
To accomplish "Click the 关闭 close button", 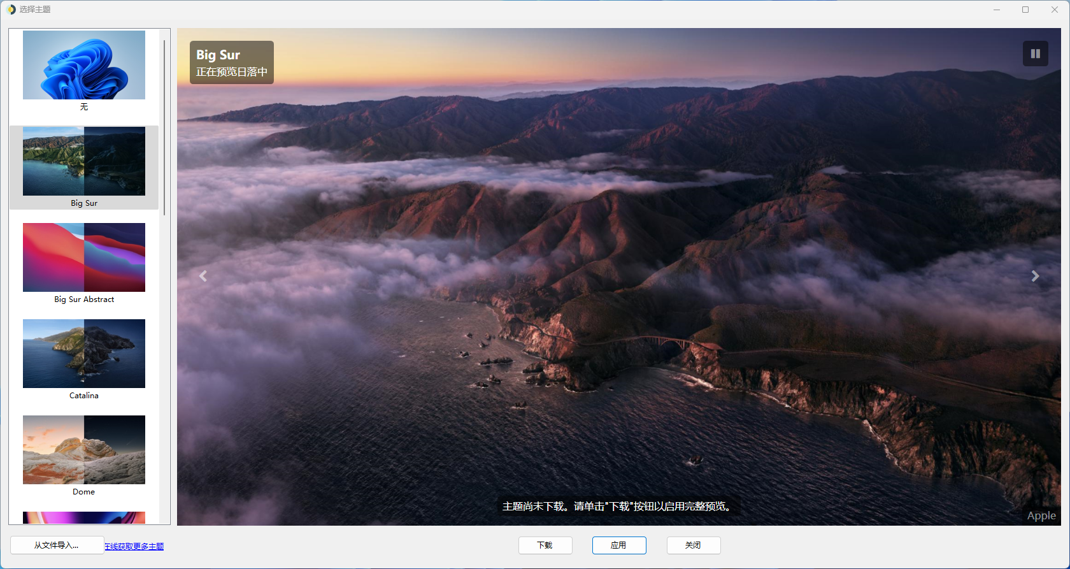I will [694, 545].
